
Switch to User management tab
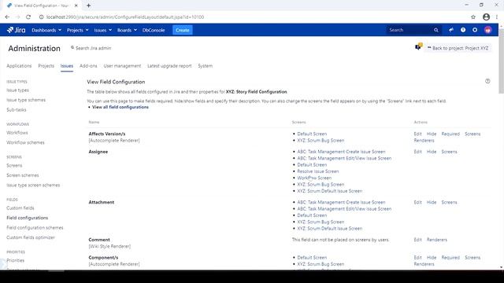[122, 66]
